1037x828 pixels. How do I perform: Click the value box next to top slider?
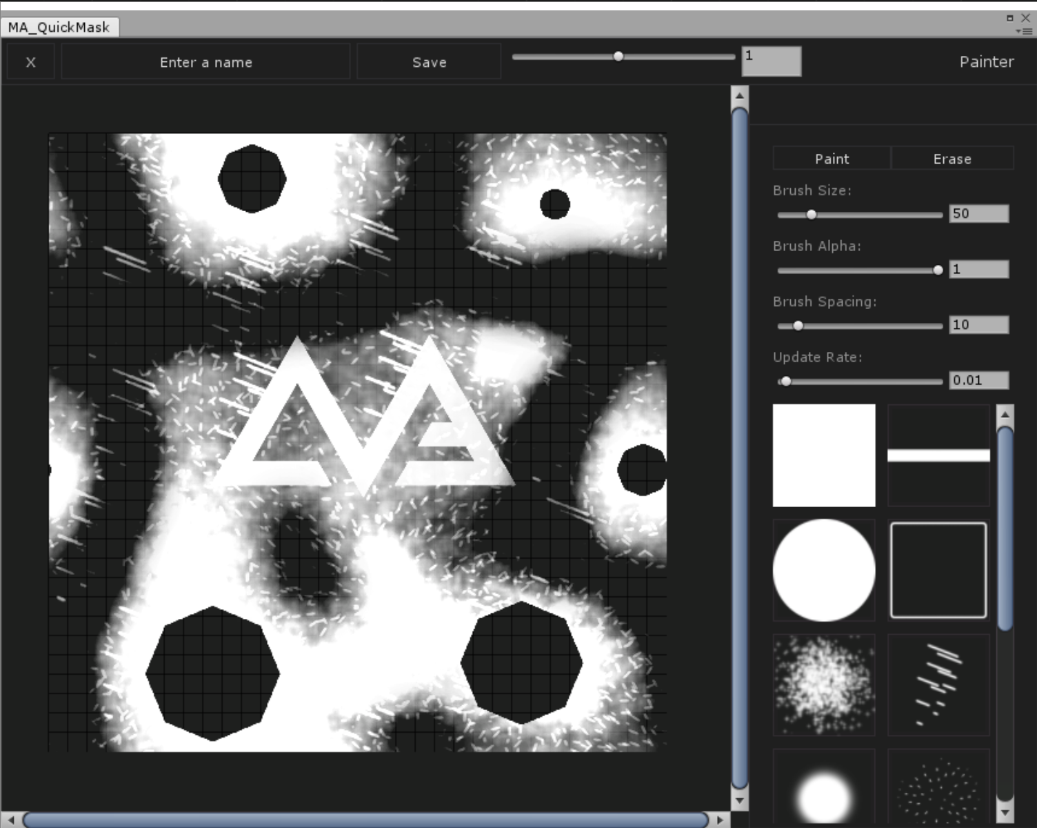click(x=772, y=61)
